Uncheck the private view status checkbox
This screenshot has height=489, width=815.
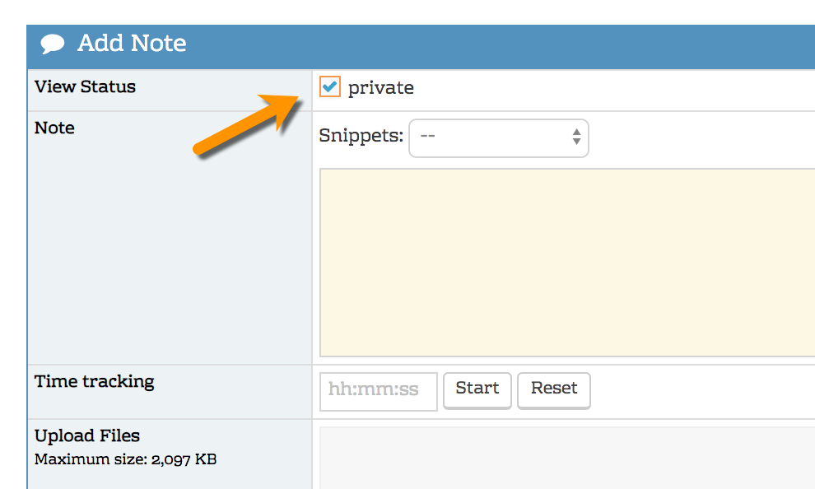(330, 86)
